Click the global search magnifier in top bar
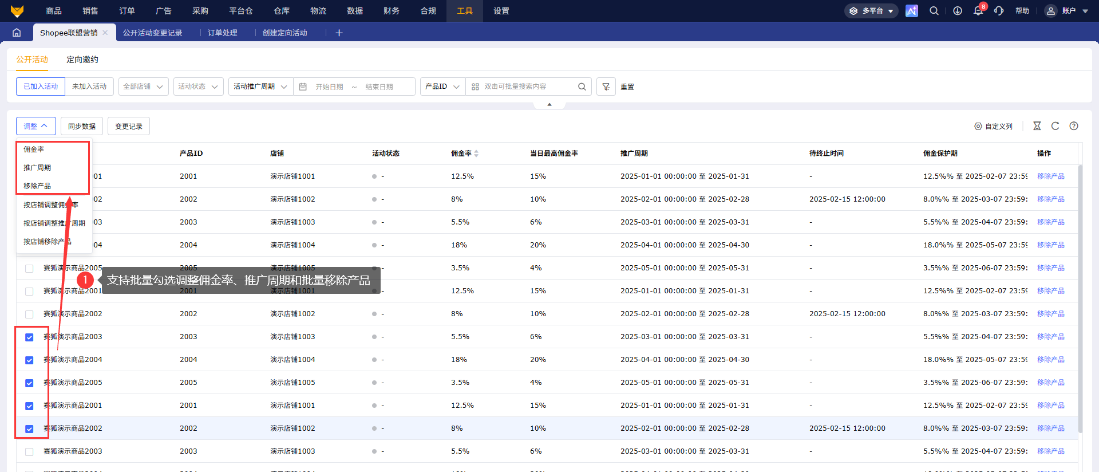 [934, 11]
